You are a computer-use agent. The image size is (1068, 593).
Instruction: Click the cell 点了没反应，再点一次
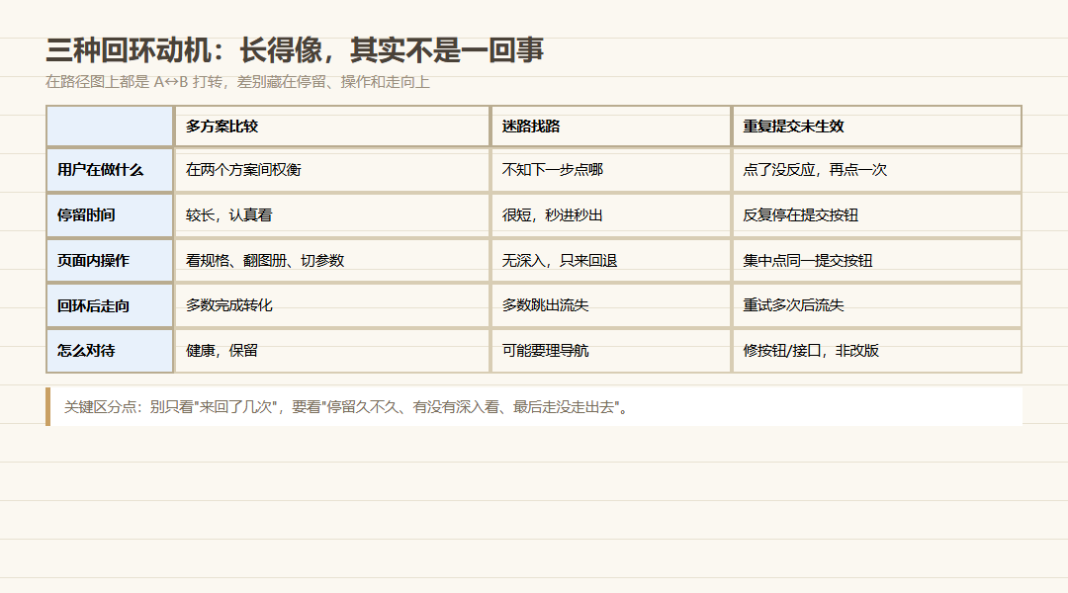(x=876, y=170)
